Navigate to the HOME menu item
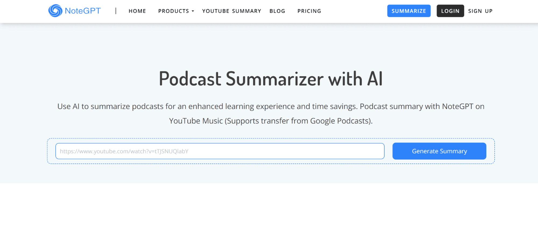This screenshot has width=538, height=248. point(137,11)
